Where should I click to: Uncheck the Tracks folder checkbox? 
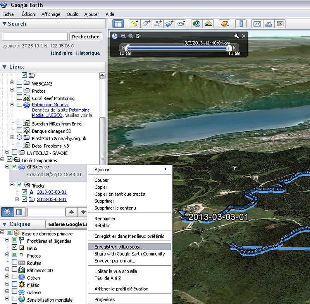[19, 184]
